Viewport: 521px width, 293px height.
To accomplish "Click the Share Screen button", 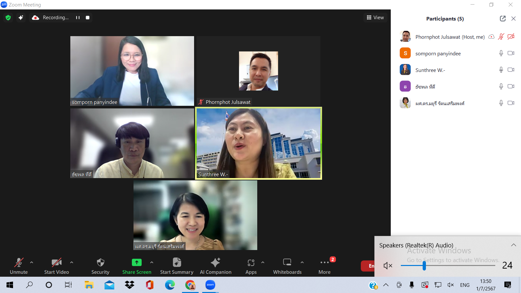I will pos(137,266).
